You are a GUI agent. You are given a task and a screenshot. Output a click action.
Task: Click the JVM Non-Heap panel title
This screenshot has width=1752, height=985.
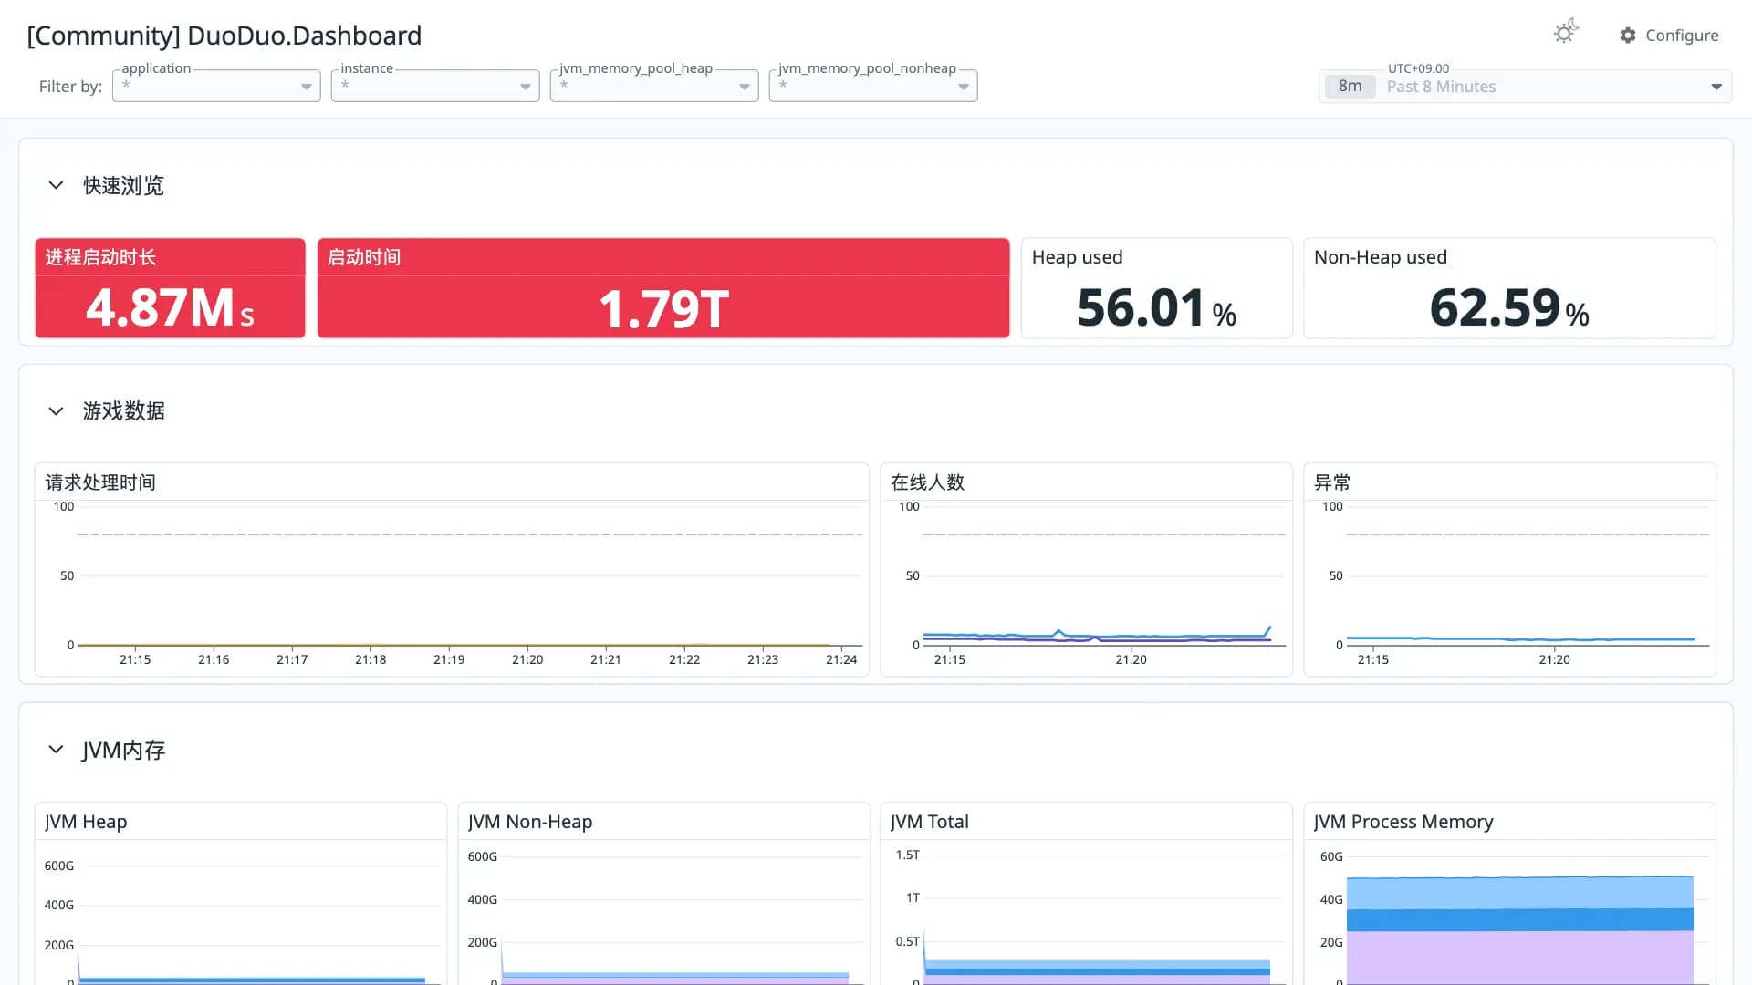click(x=530, y=822)
